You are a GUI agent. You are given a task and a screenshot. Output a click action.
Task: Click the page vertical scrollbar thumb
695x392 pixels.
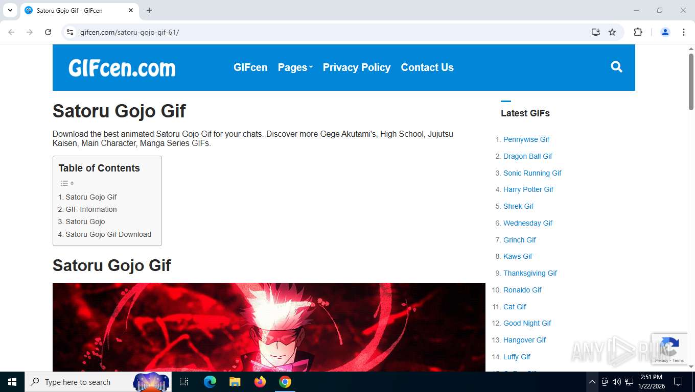691,82
